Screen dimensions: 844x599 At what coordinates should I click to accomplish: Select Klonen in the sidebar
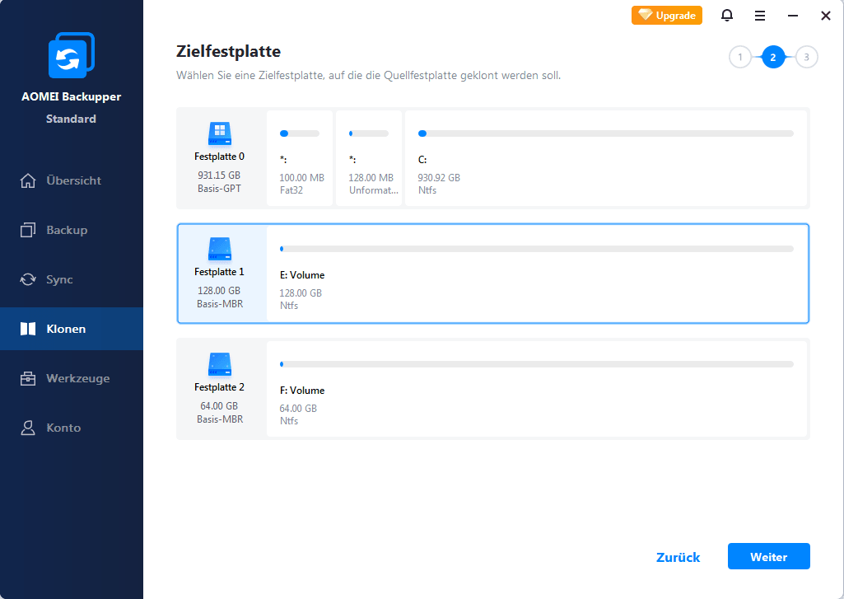coord(66,329)
